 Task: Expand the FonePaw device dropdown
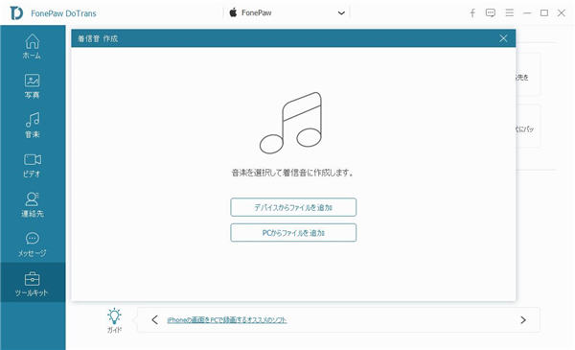[287, 12]
